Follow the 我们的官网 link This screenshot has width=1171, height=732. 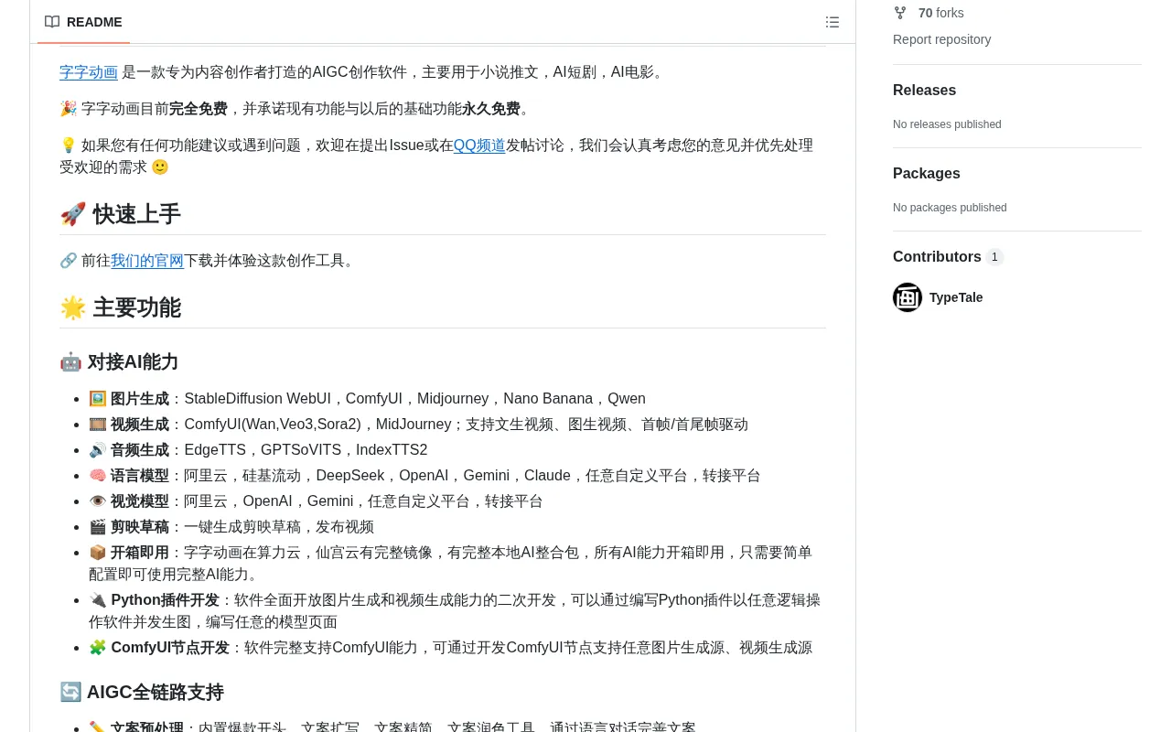pos(147,261)
